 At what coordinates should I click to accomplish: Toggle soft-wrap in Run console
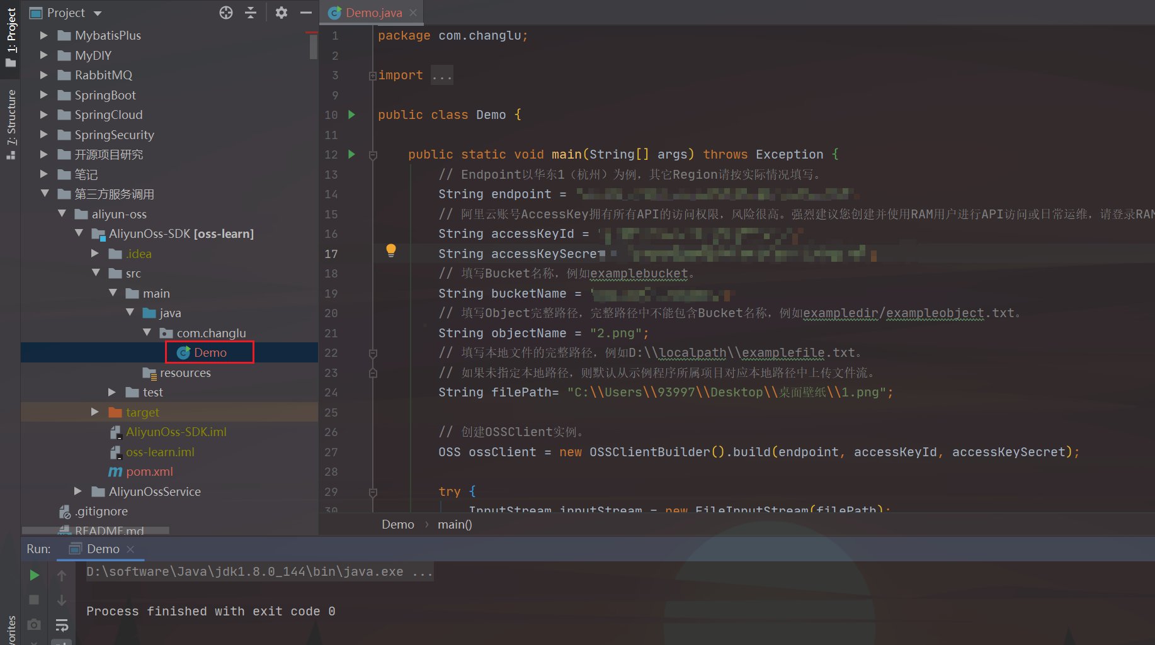pyautogui.click(x=62, y=625)
